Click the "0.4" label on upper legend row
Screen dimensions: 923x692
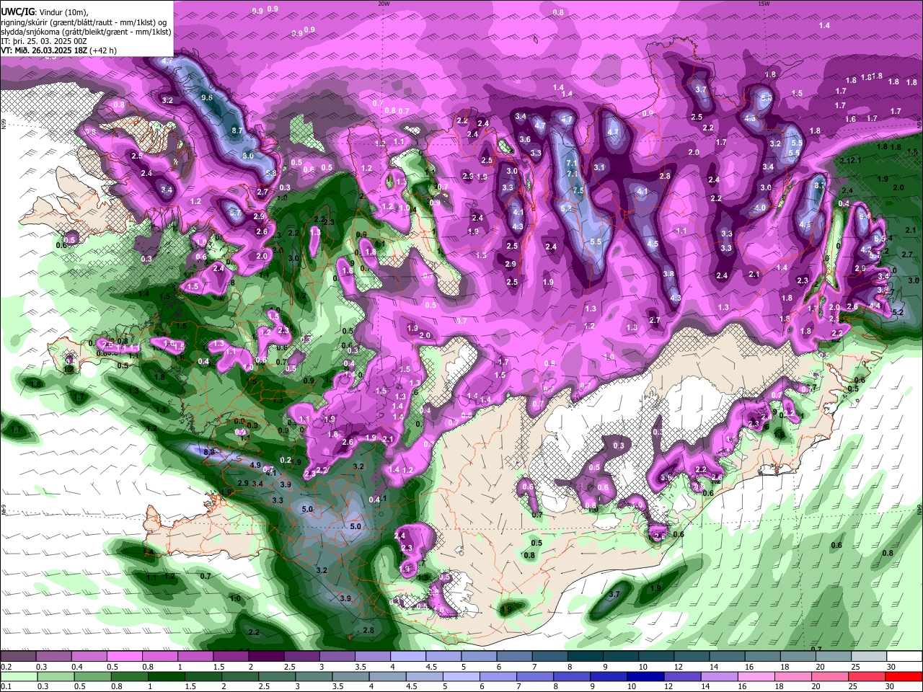[x=76, y=667]
